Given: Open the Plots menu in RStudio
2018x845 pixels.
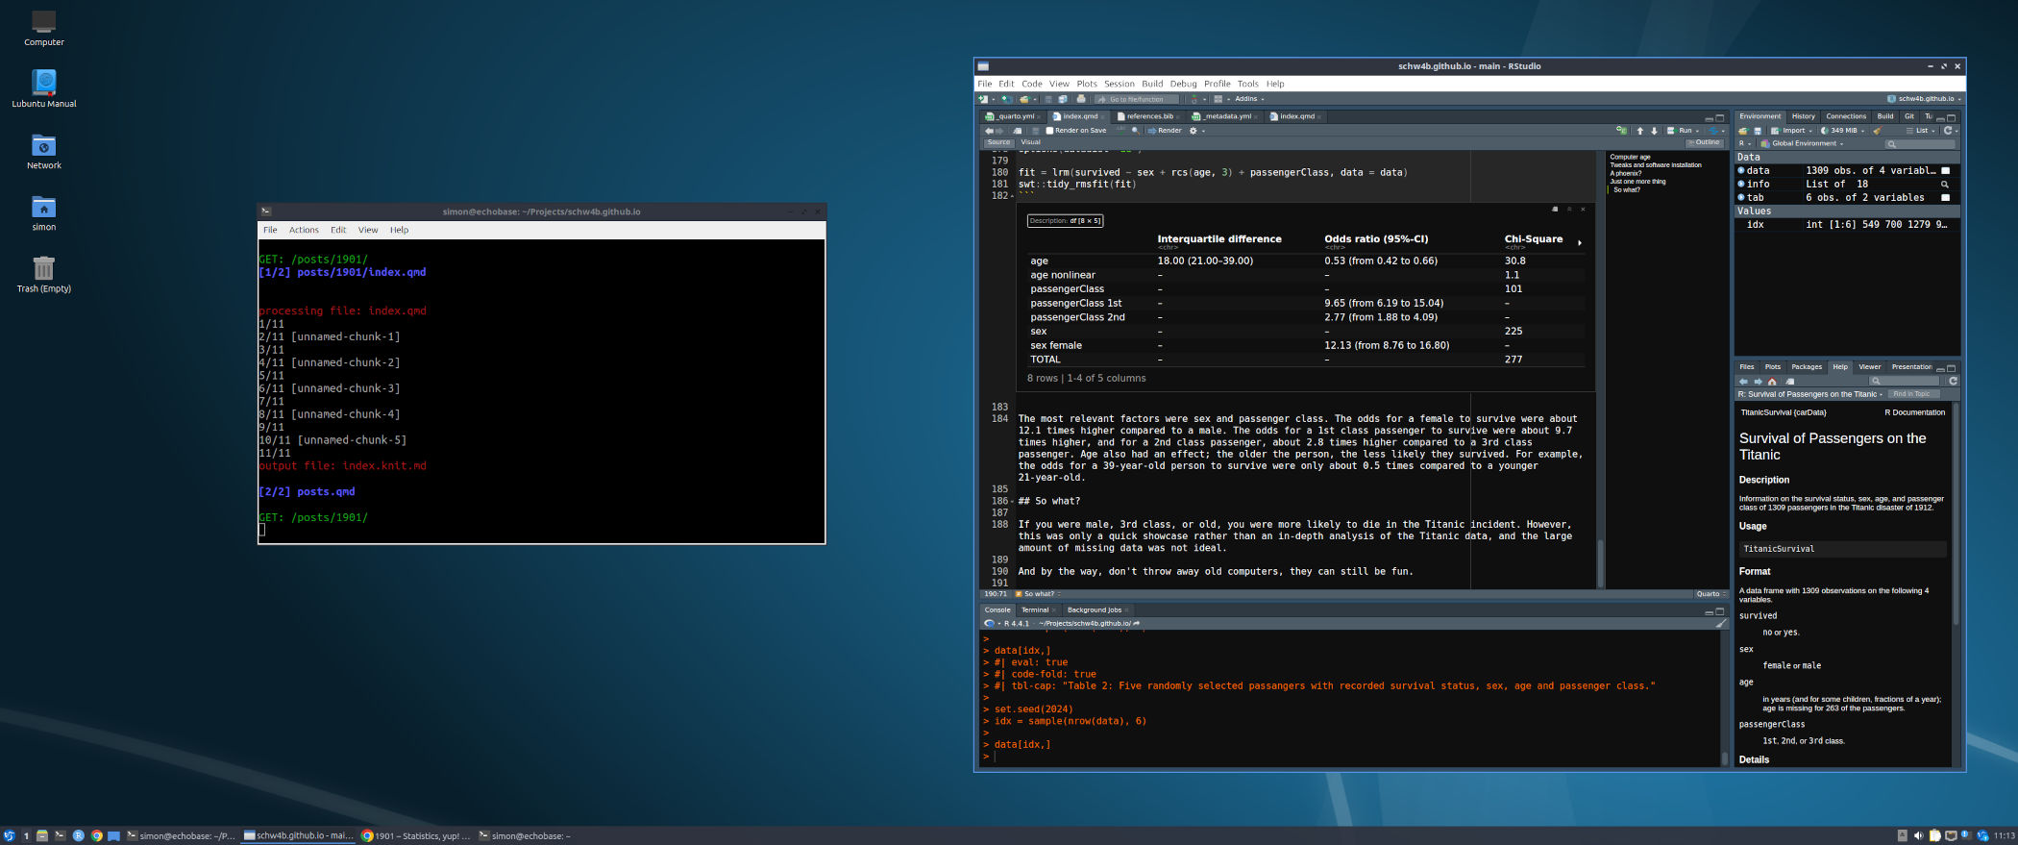Looking at the screenshot, I should pos(1086,84).
